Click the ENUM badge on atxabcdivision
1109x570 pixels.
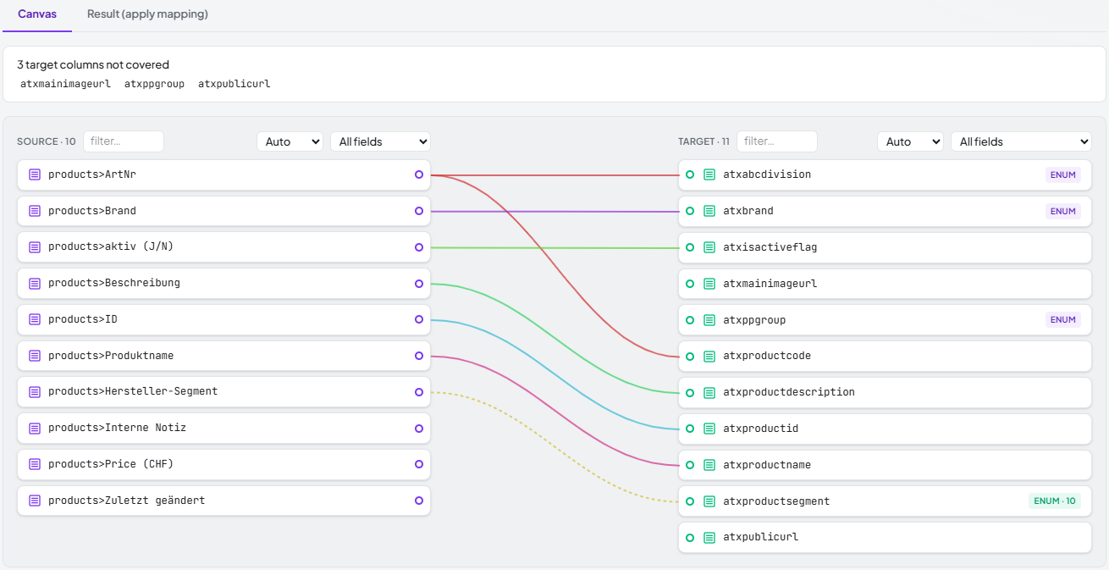tap(1062, 174)
